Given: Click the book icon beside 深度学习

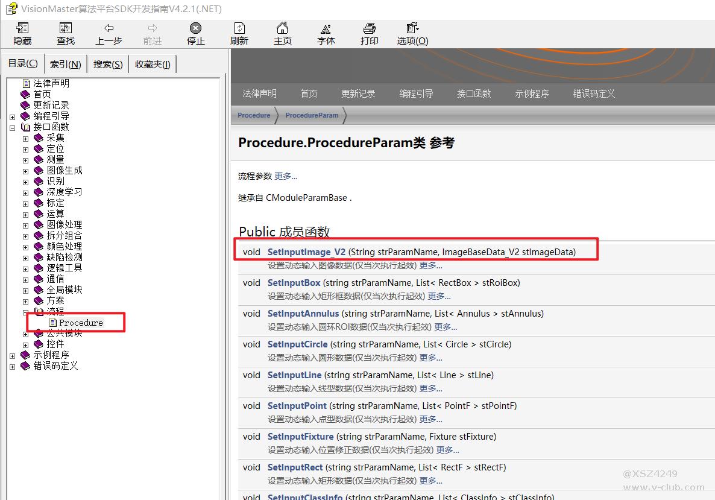Looking at the screenshot, I should pos(39,192).
